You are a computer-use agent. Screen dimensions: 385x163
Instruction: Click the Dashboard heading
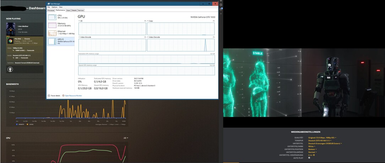(x=37, y=8)
